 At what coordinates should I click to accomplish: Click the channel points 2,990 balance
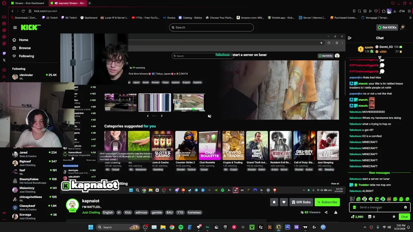(357, 217)
